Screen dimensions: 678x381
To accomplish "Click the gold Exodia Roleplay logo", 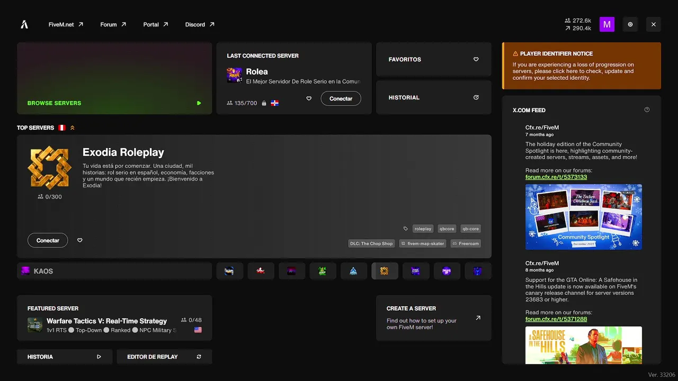I will click(x=49, y=167).
